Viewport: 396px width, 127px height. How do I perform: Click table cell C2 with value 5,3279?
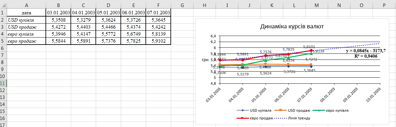[x=83, y=20]
